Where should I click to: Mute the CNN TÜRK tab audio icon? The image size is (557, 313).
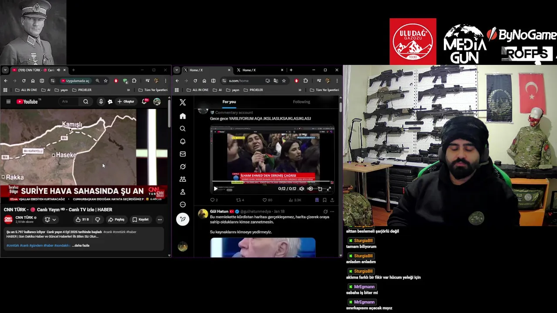[58, 70]
